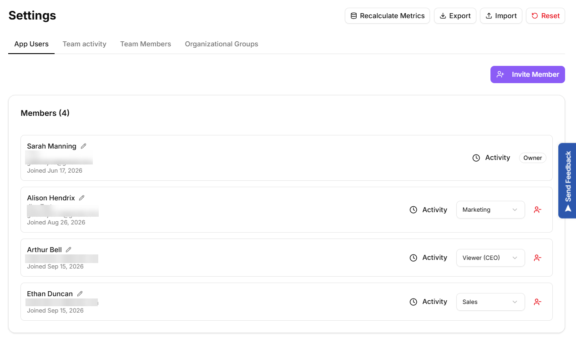Click the Joined Aug 26, 2026 text
The width and height of the screenshot is (576, 343).
(56, 223)
